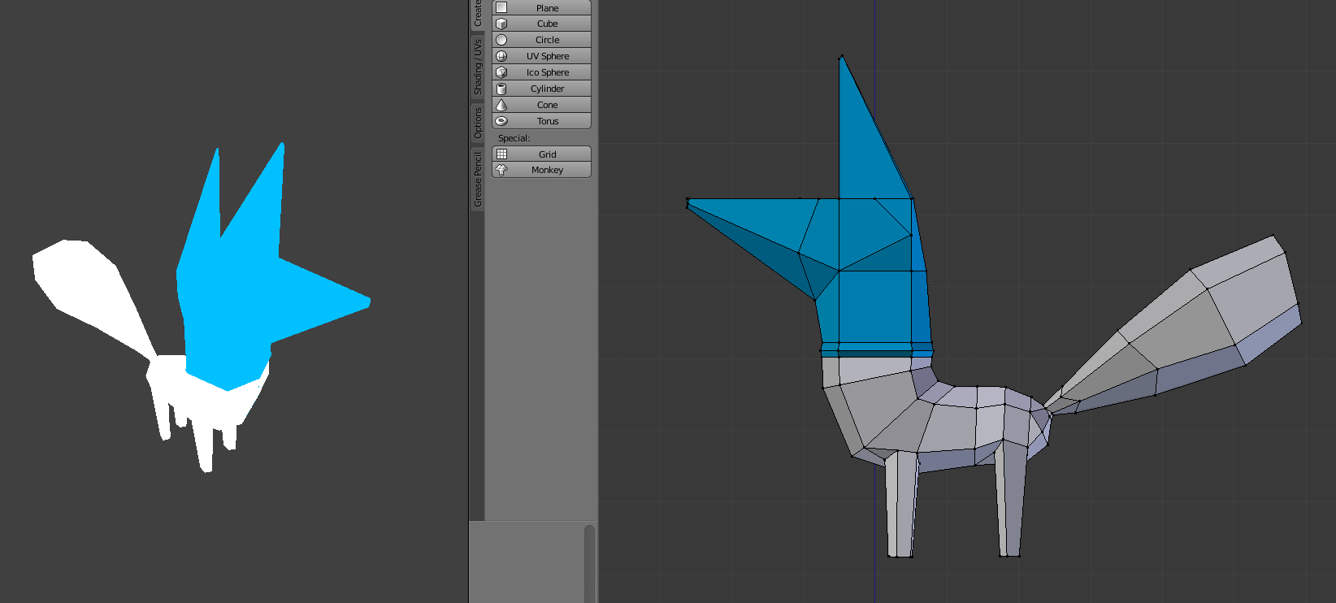The image size is (1336, 603).
Task: Click the Cone primitive icon
Action: (x=501, y=105)
